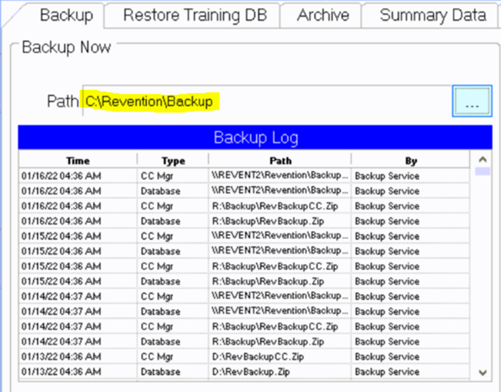Select \\REVENT2 path in 01/16/22 Database row

[x=279, y=191]
